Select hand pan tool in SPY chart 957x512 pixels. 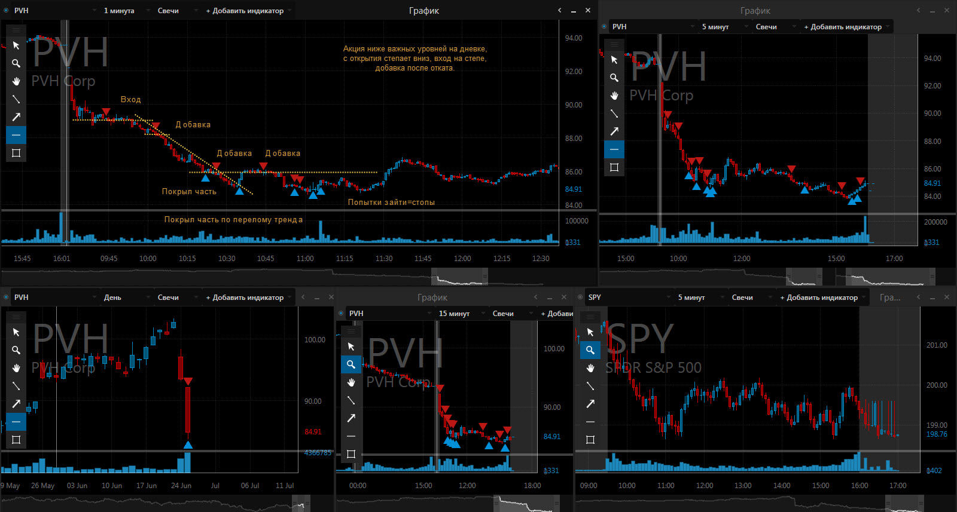(590, 368)
